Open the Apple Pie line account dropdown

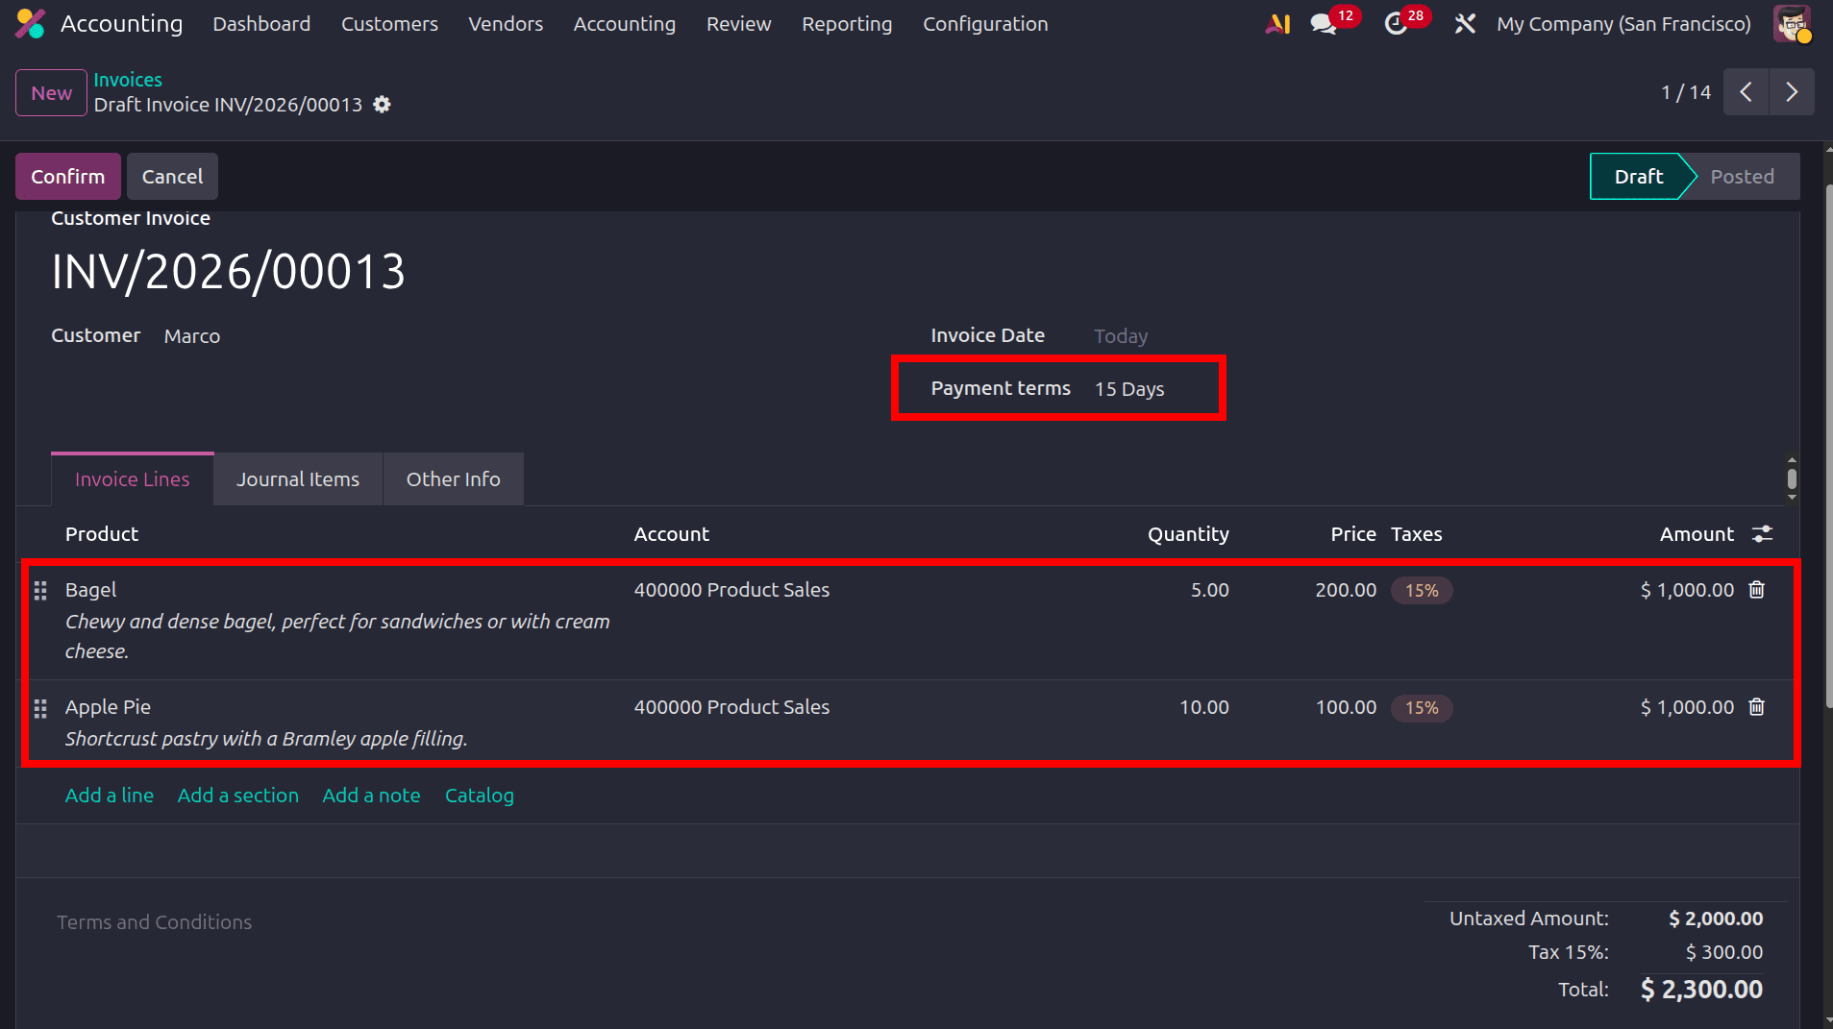point(731,707)
